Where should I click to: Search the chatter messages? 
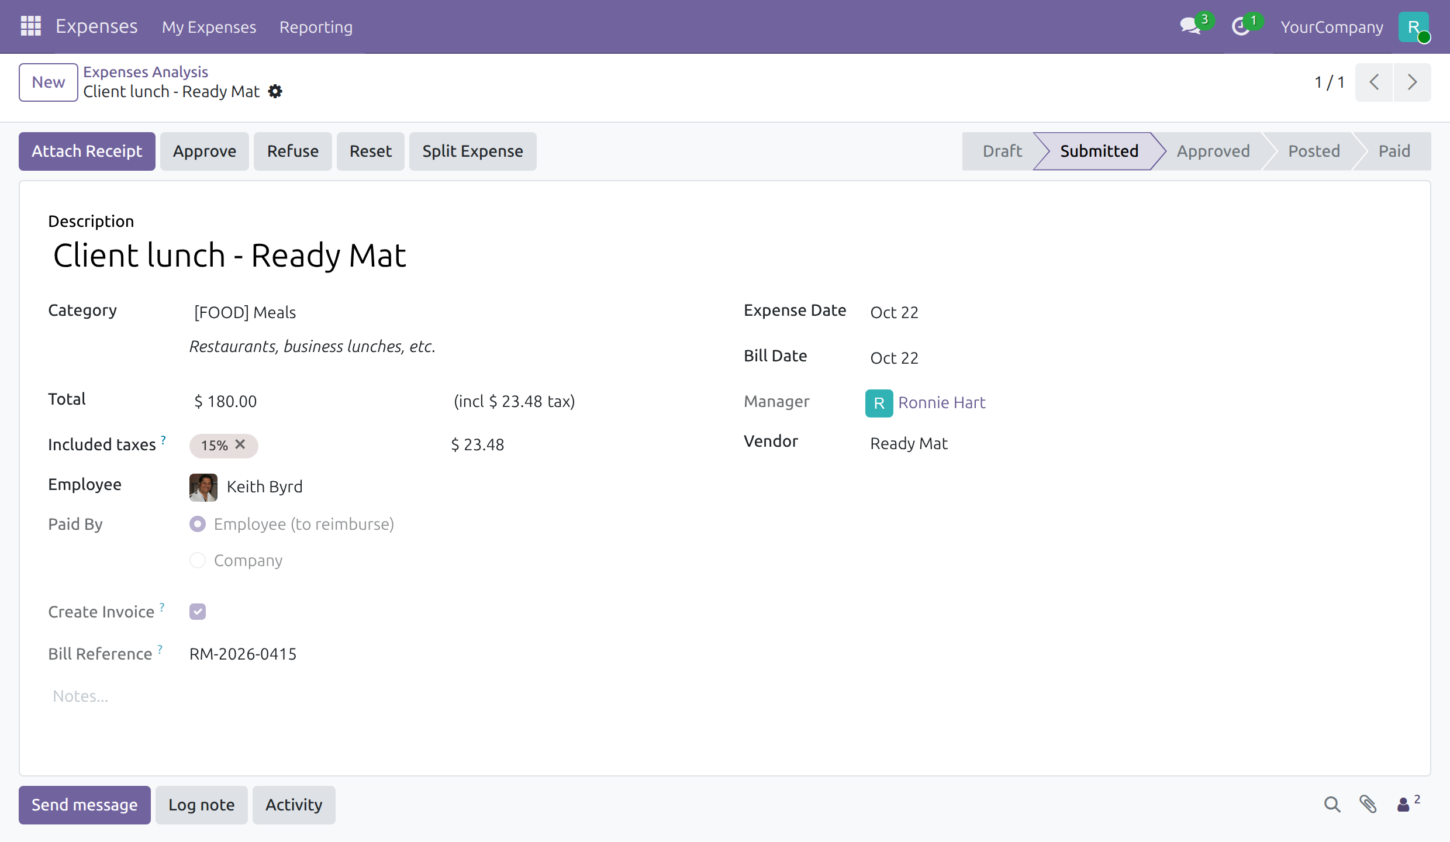tap(1332, 805)
